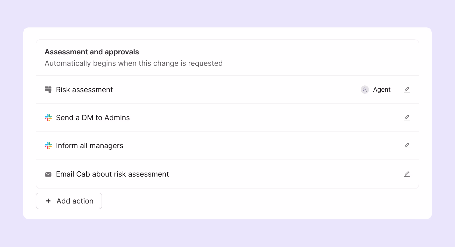Open the pencil editor for Risk assessment
The image size is (455, 247).
click(407, 90)
